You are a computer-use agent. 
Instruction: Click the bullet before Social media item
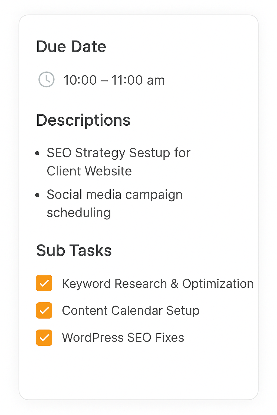pos(38,195)
